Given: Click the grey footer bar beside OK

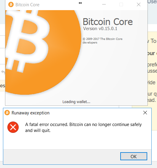Looking at the screenshot, I should (x=62, y=156).
